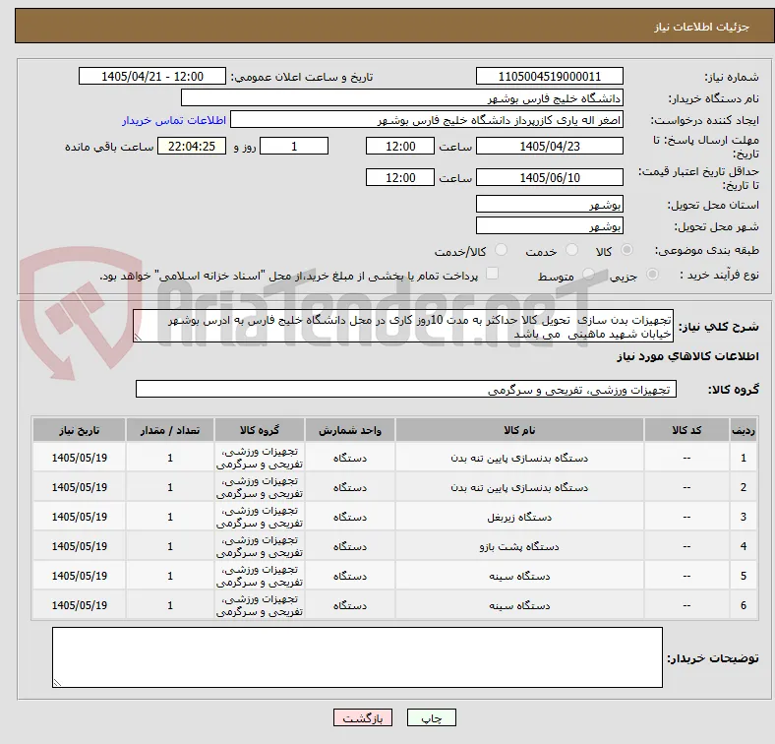The height and width of the screenshot is (744, 775).
Task: Select the جزیی purchase type radio
Action: pyautogui.click(x=652, y=274)
